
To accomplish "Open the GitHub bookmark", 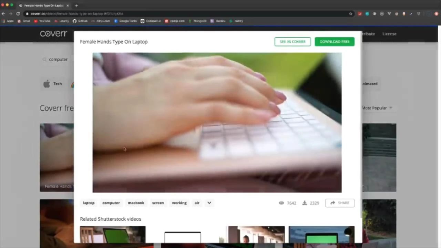I will [x=80, y=21].
